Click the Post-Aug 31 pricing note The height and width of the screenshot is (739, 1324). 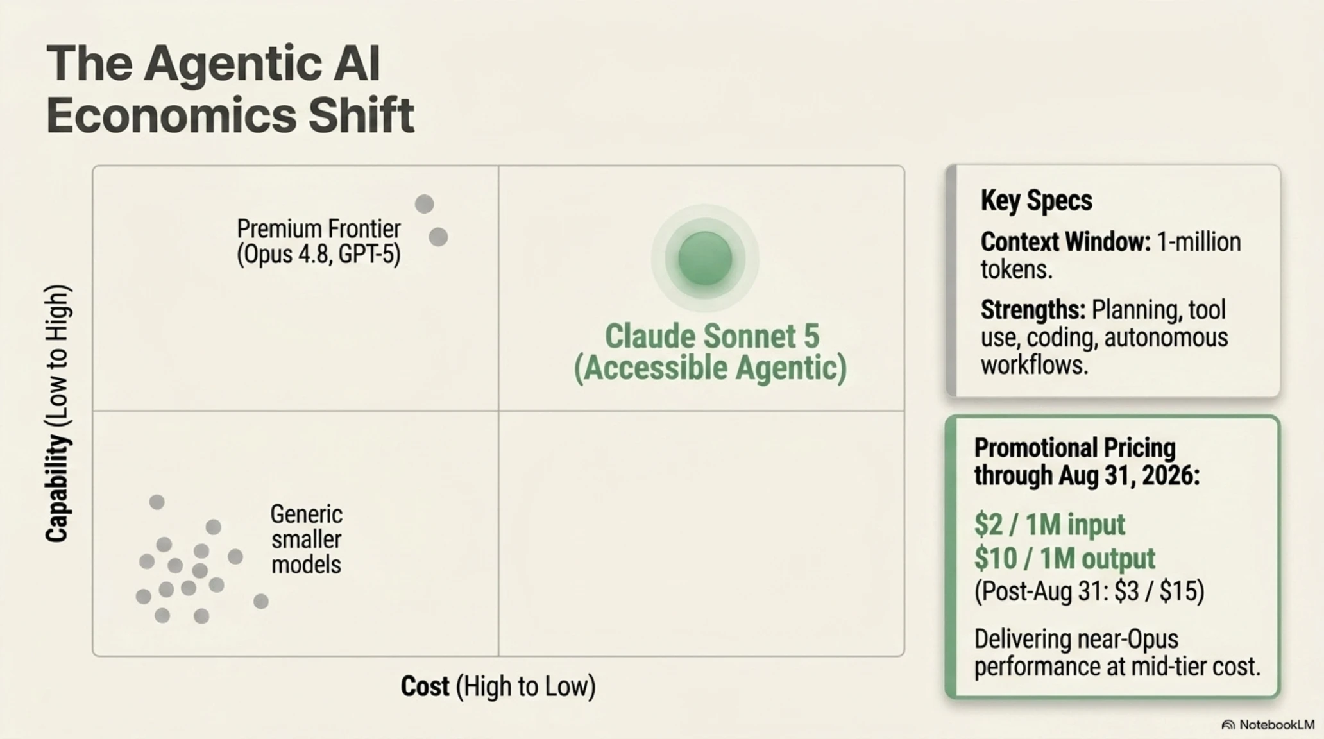click(1089, 591)
